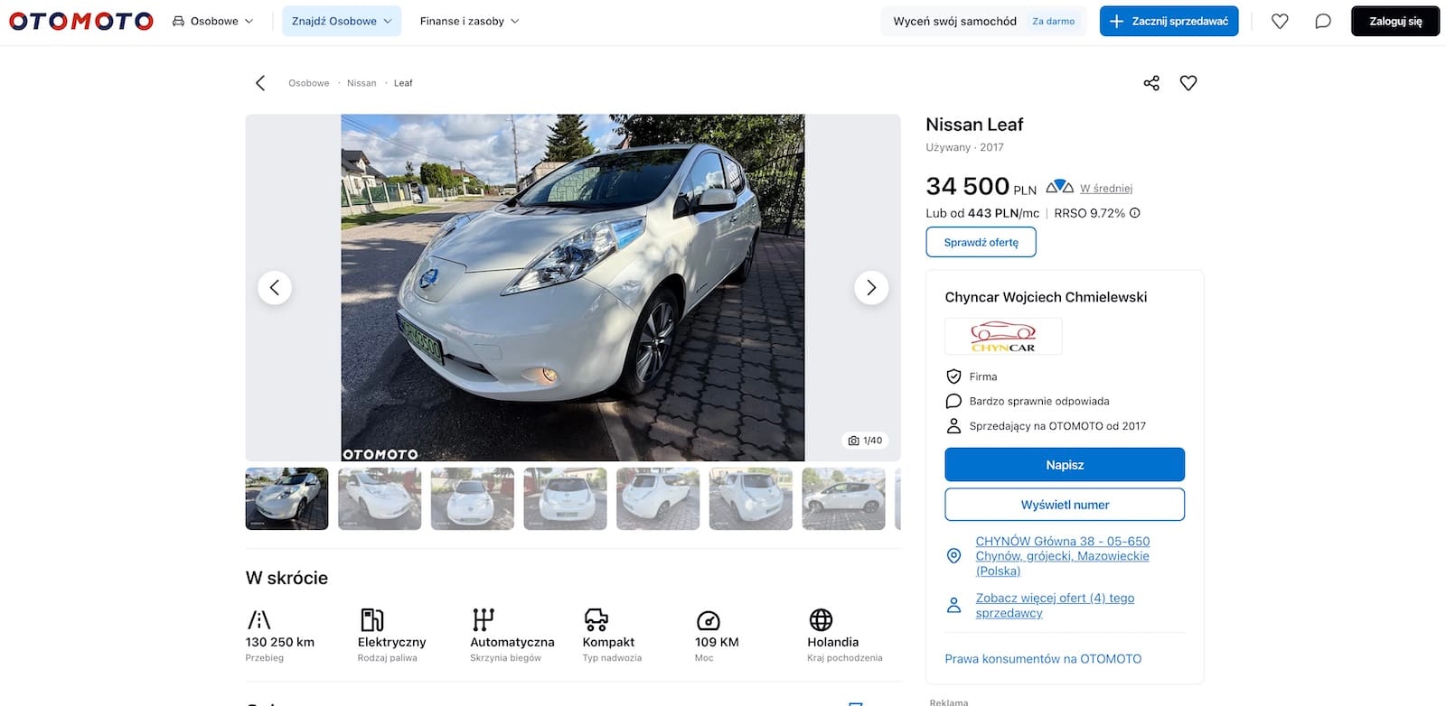The height and width of the screenshot is (706, 1446).
Task: Open favorites heart icon in header
Action: point(1280,21)
